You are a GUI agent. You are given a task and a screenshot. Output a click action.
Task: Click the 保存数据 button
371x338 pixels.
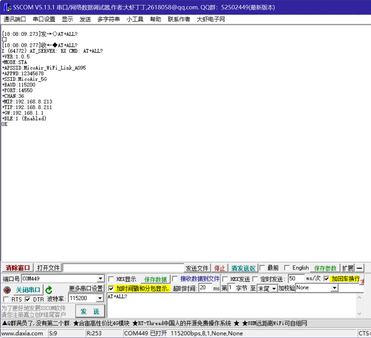point(155,279)
